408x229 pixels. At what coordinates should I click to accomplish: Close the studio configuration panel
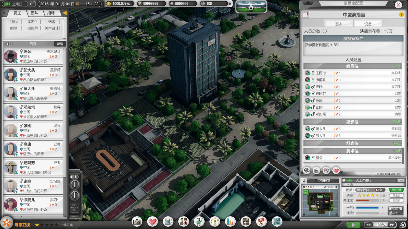pyautogui.click(x=398, y=5)
